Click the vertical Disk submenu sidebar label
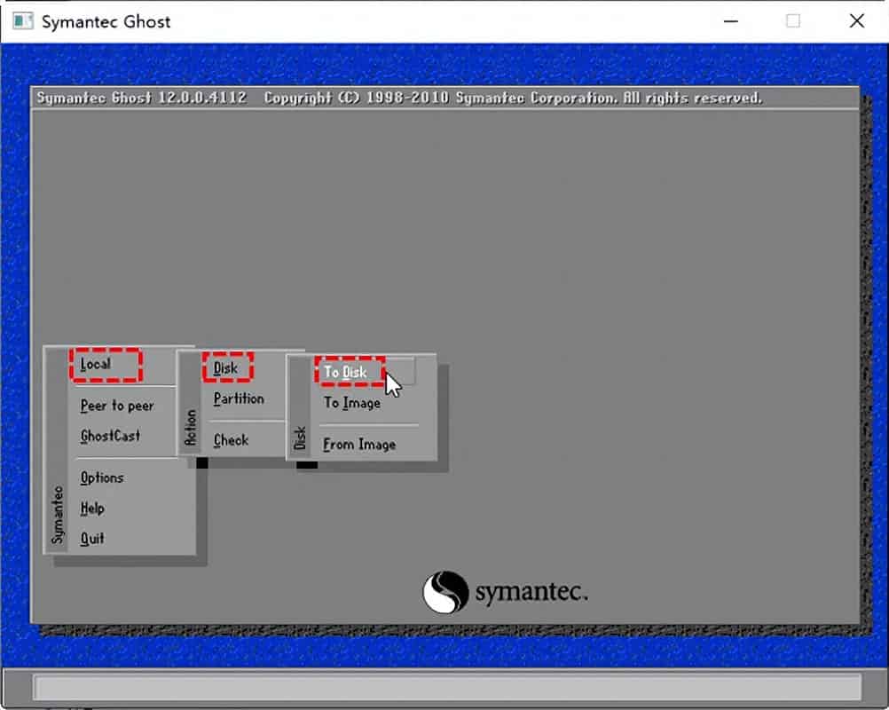Image resolution: width=889 pixels, height=710 pixels. point(300,438)
